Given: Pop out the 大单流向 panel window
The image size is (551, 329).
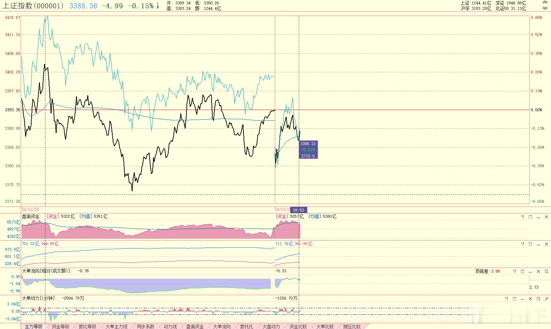Looking at the screenshot, I should [546, 271].
